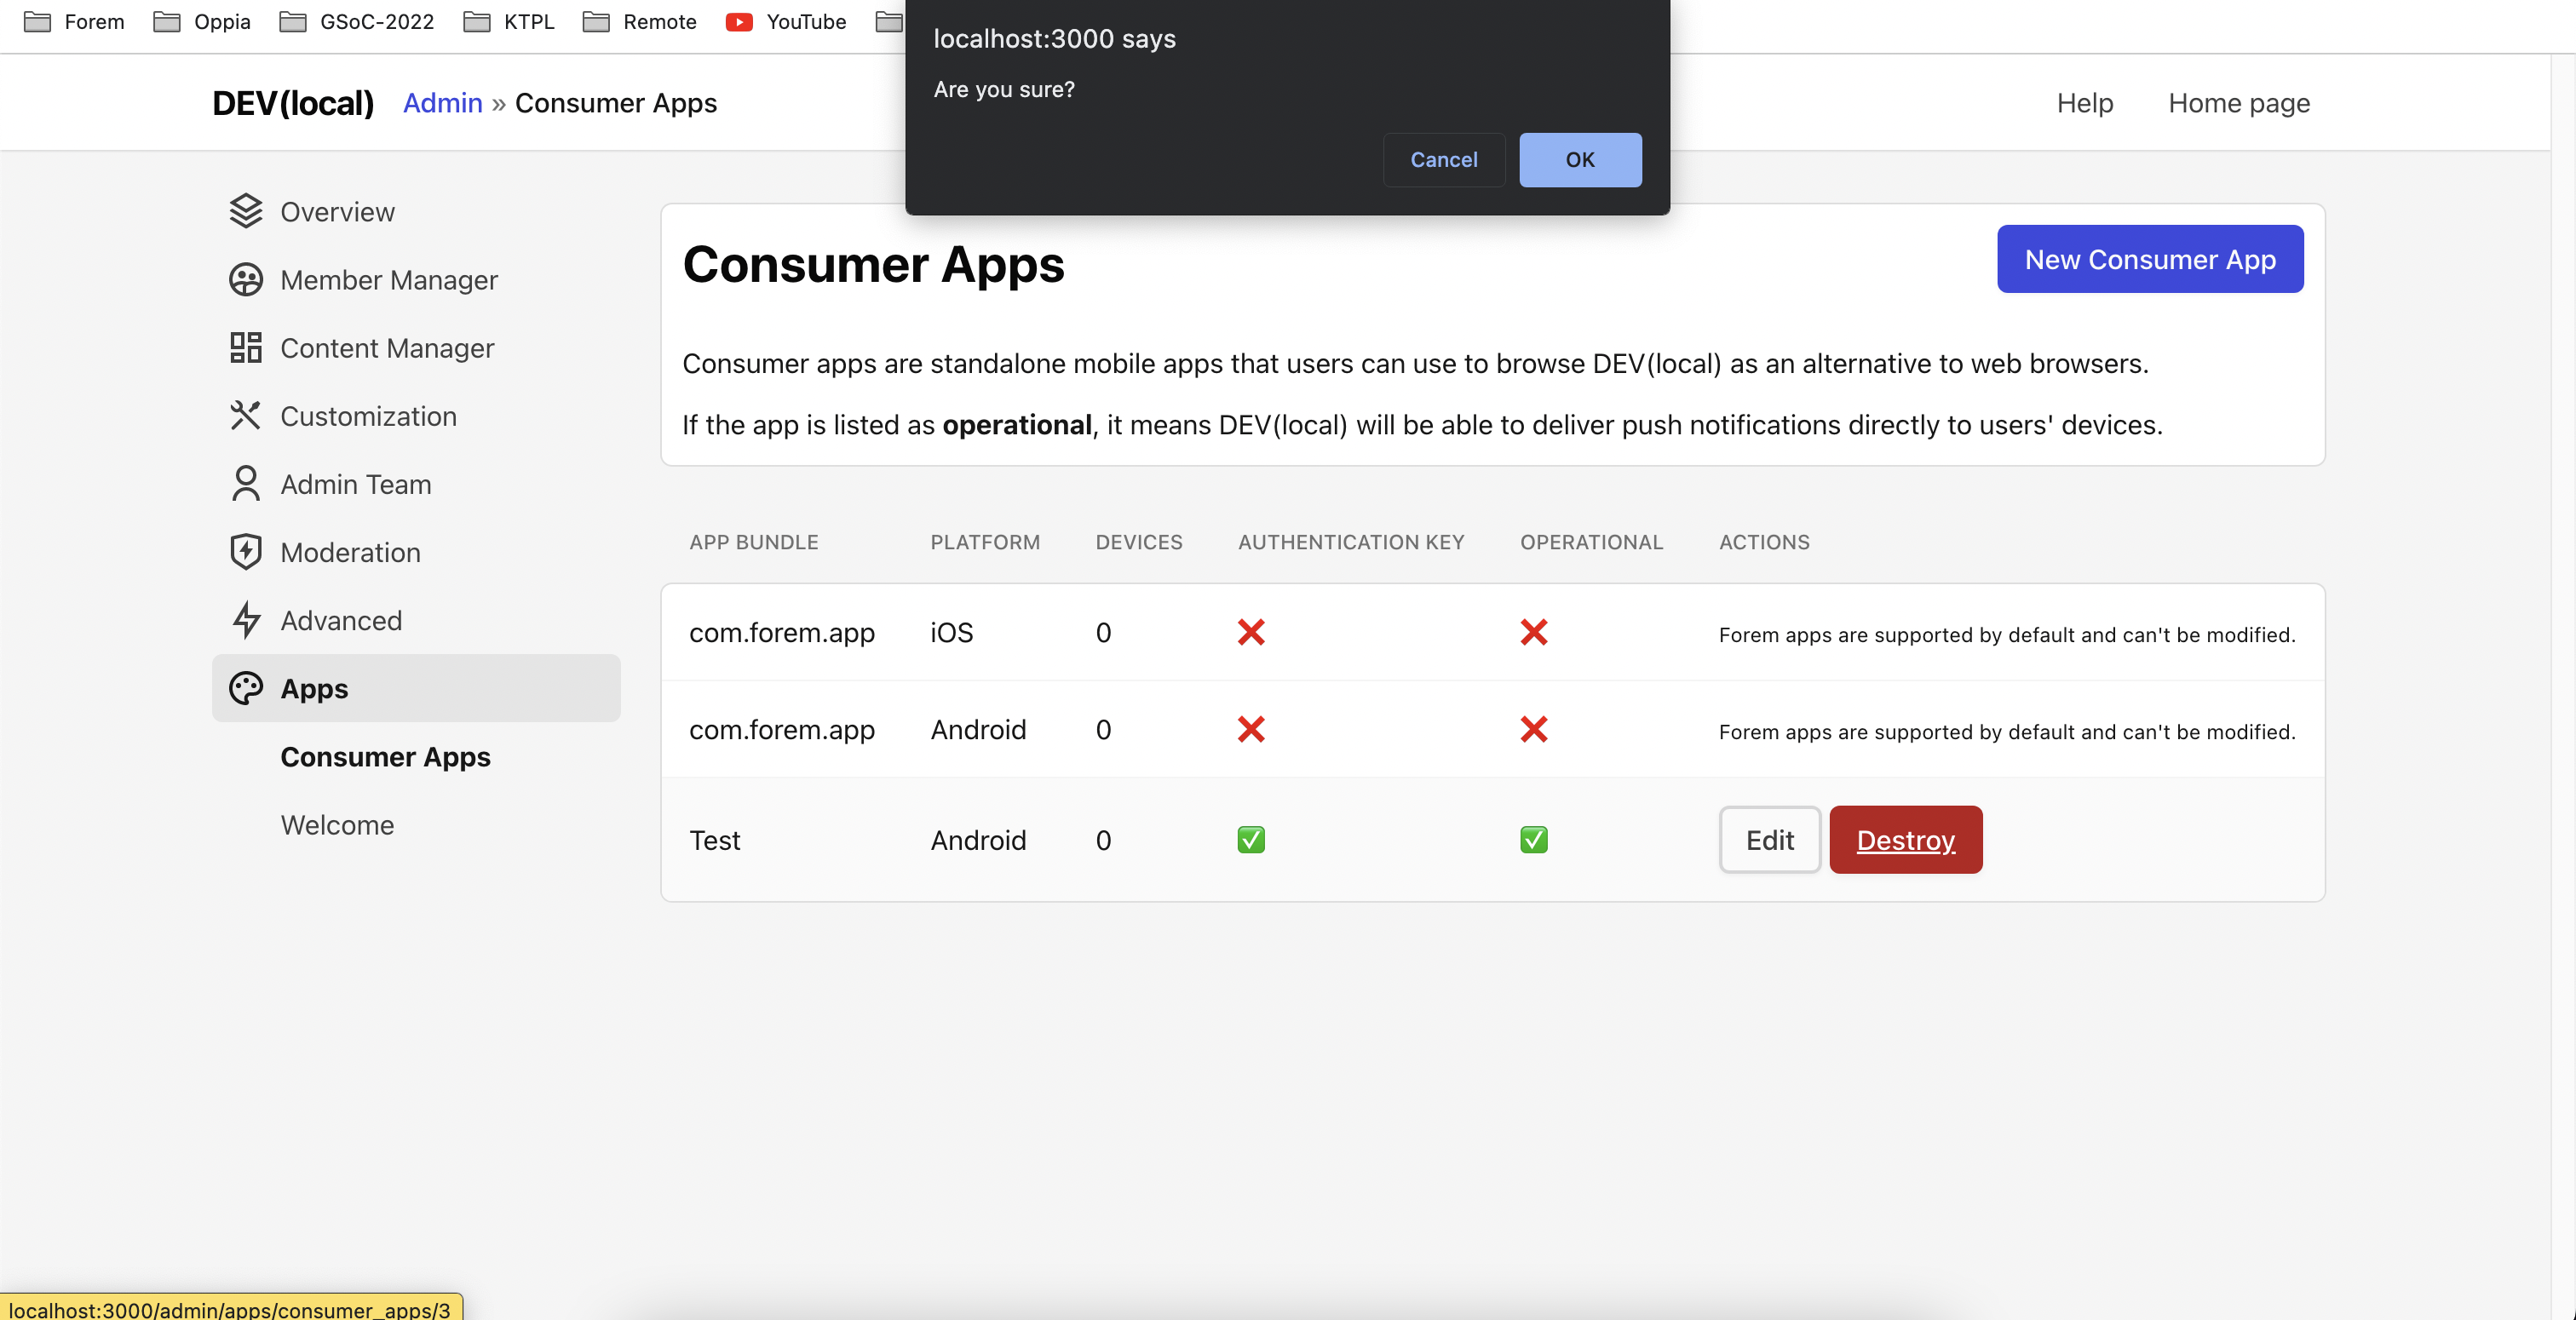Open Moderation via the shield icon

click(246, 552)
